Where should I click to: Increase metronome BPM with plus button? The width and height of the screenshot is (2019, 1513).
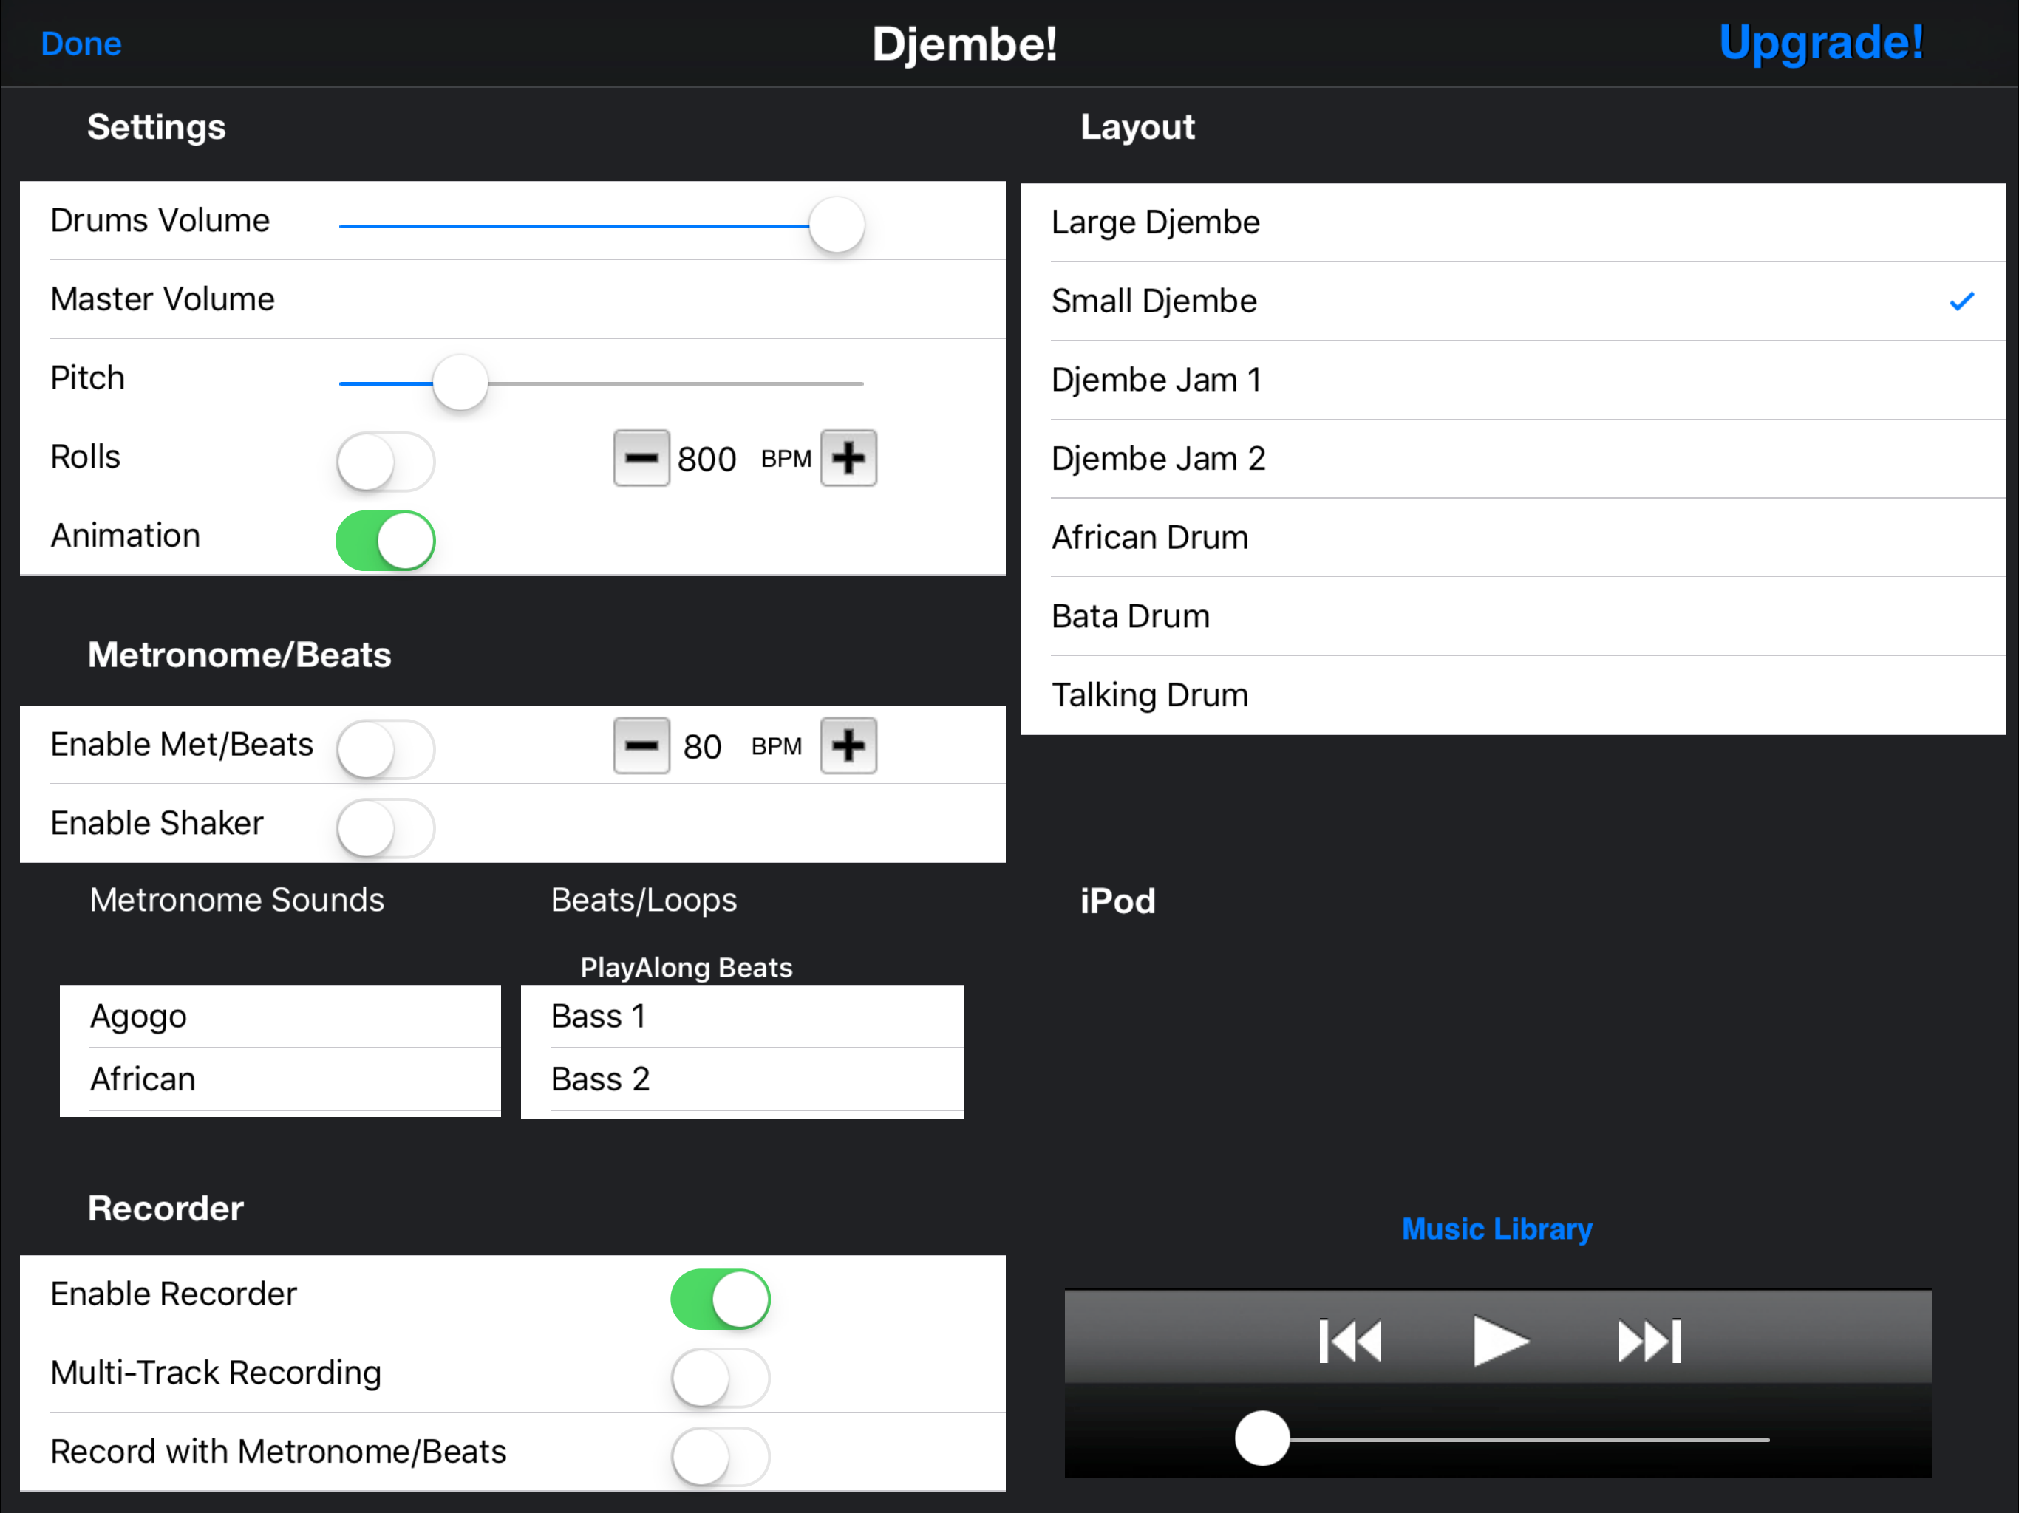[x=848, y=745]
